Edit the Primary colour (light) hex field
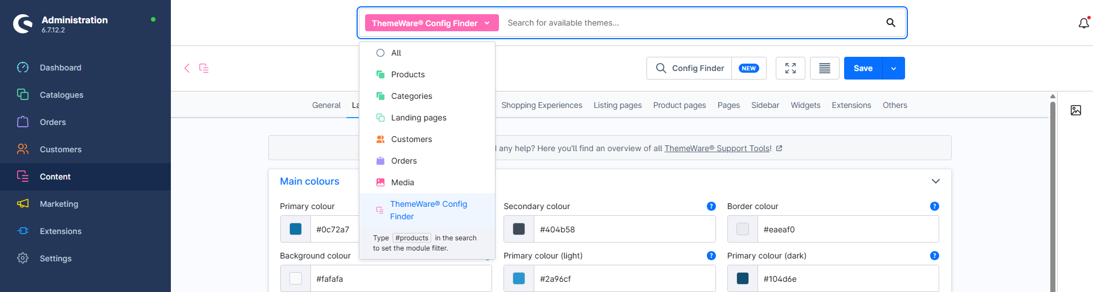Image resolution: width=1093 pixels, height=292 pixels. pos(624,278)
